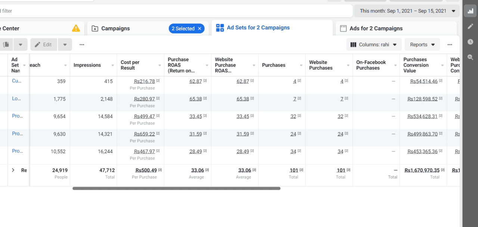The height and width of the screenshot is (227, 478).
Task: Click the grid icon on Ad Sets tab
Action: point(220,27)
